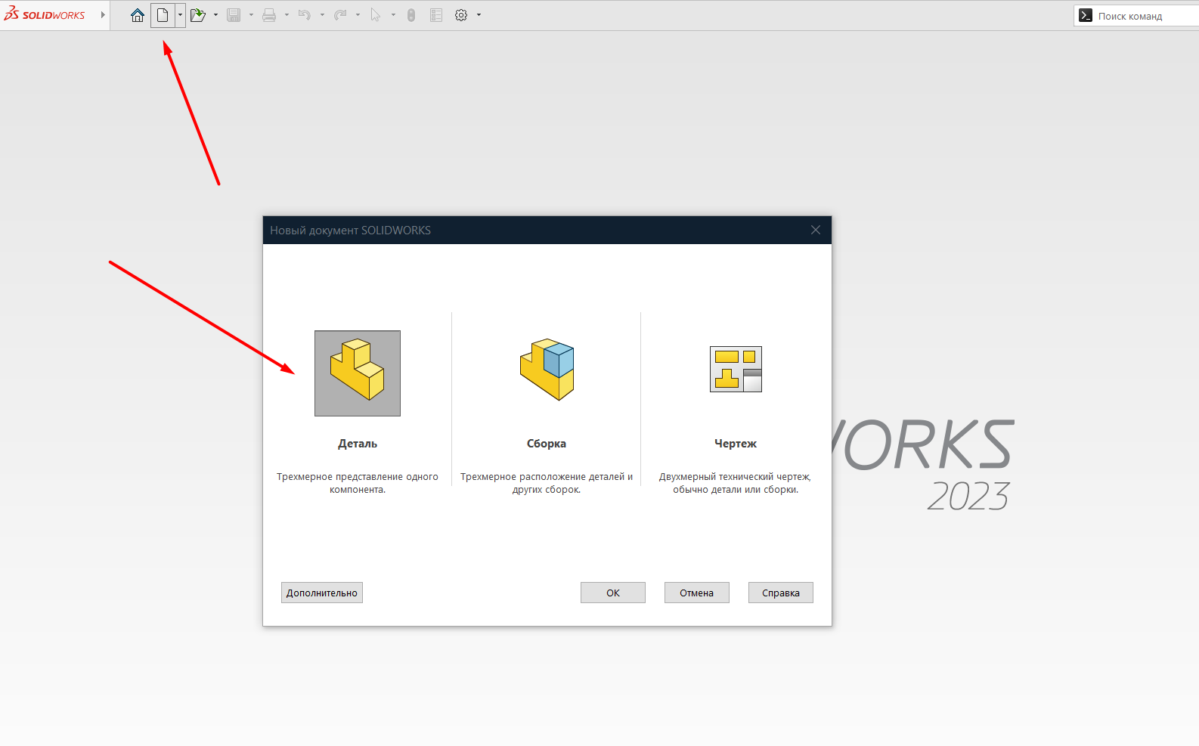The image size is (1199, 746).
Task: Open help with the Справка button
Action: pos(781,593)
